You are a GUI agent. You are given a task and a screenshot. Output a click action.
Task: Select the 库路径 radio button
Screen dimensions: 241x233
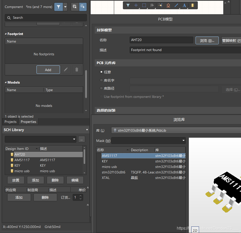pyautogui.click(x=101, y=88)
